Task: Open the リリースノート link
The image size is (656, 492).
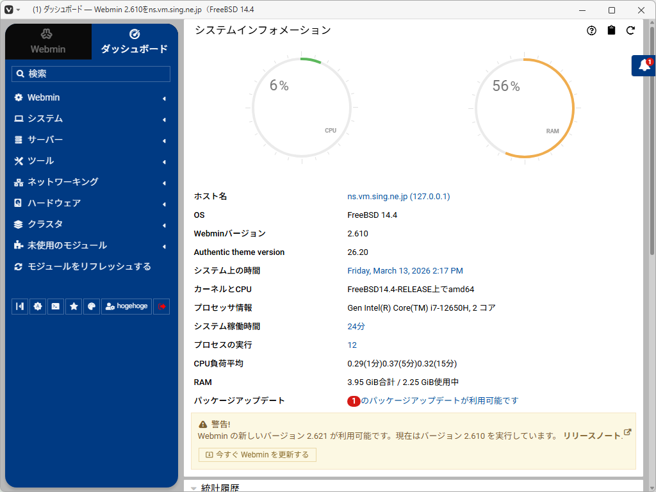Action: [x=593, y=436]
